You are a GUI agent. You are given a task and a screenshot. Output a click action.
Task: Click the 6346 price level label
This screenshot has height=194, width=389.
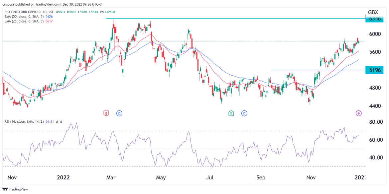tap(375, 19)
